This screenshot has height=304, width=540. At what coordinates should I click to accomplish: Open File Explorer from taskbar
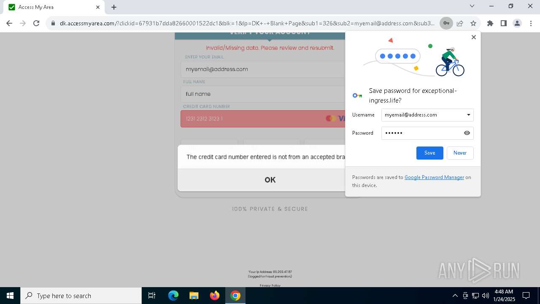tap(194, 296)
